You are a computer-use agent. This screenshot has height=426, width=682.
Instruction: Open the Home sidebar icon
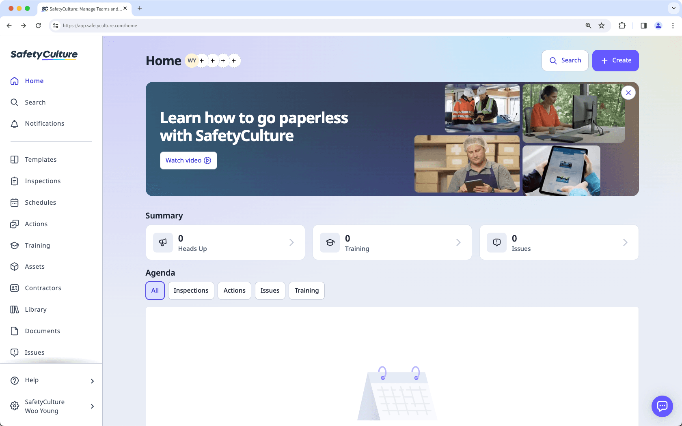pos(14,81)
